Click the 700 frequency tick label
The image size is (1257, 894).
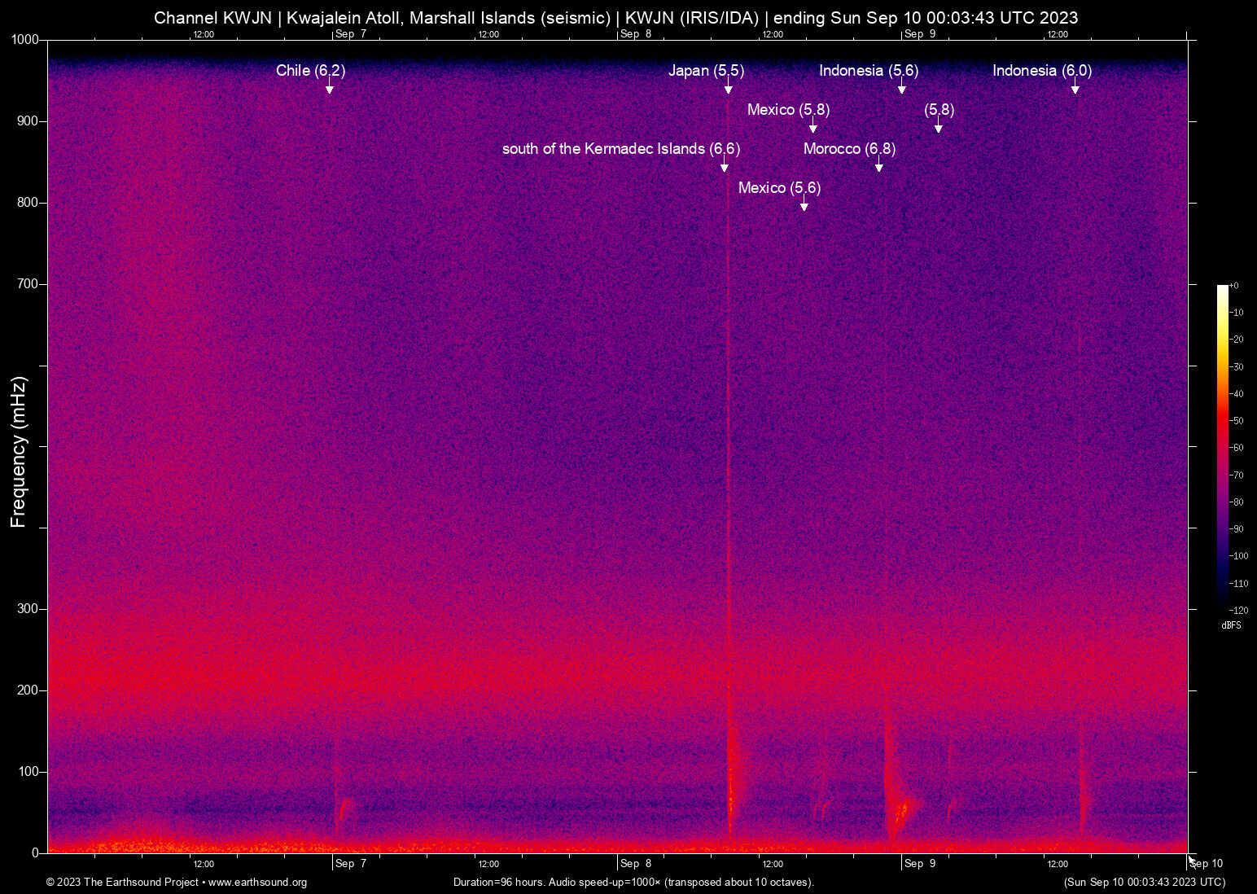(x=28, y=284)
